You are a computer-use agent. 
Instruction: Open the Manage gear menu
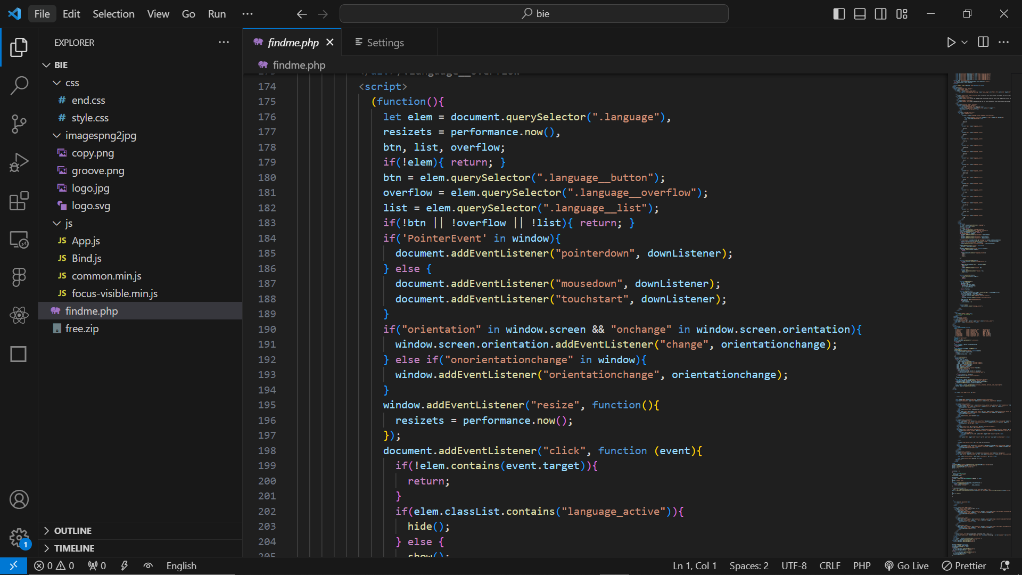click(x=19, y=538)
